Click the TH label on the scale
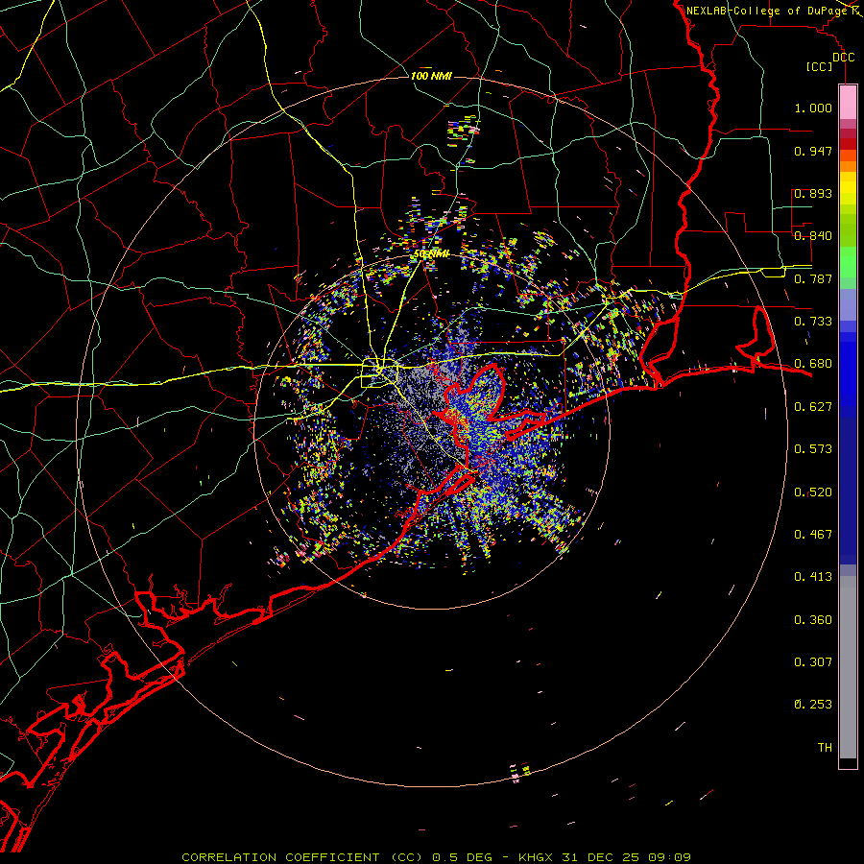This screenshot has height=864, width=864. click(x=825, y=748)
